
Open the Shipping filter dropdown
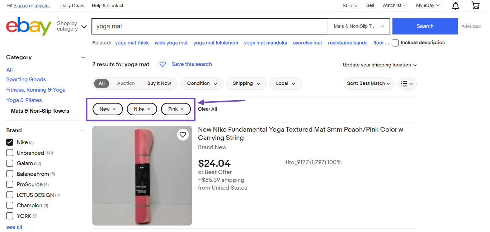click(x=246, y=84)
